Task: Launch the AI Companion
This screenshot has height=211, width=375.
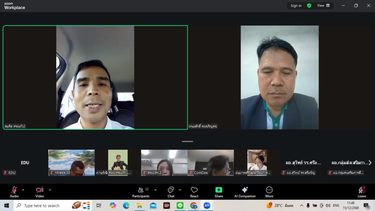Action: 245,192
